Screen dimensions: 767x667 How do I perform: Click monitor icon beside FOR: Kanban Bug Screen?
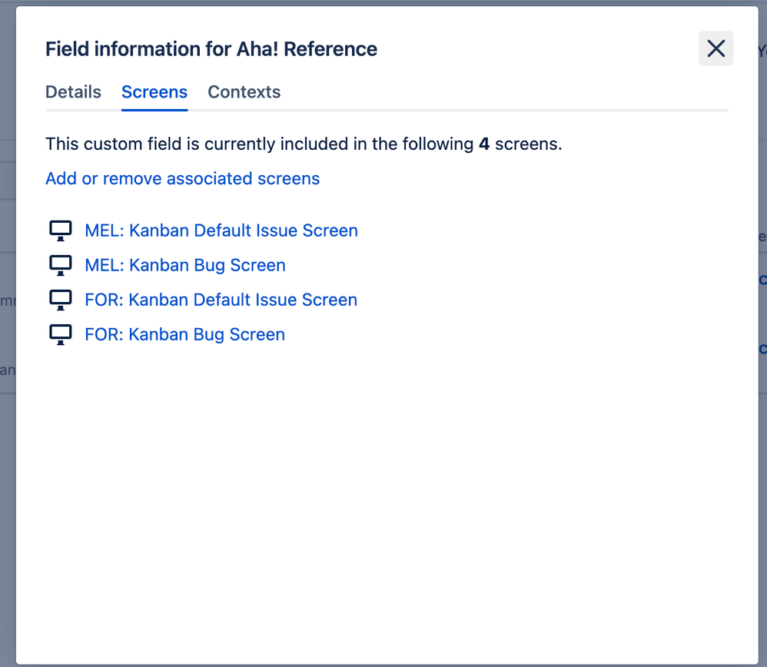(x=60, y=335)
